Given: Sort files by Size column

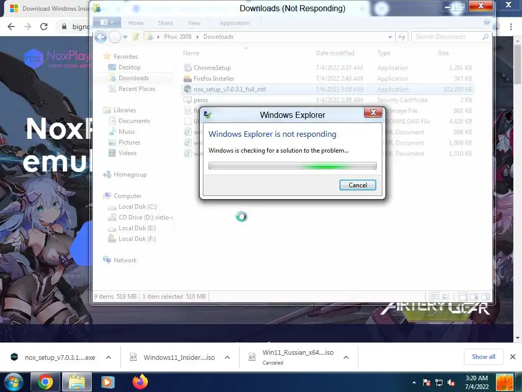Looking at the screenshot, I should click(x=443, y=53).
